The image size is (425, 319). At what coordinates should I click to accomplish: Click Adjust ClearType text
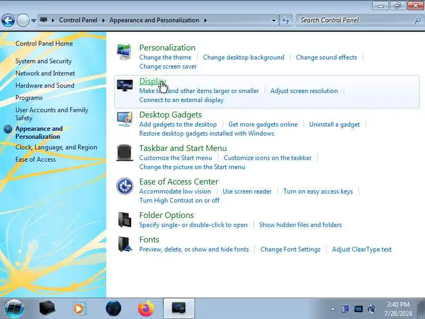point(362,249)
